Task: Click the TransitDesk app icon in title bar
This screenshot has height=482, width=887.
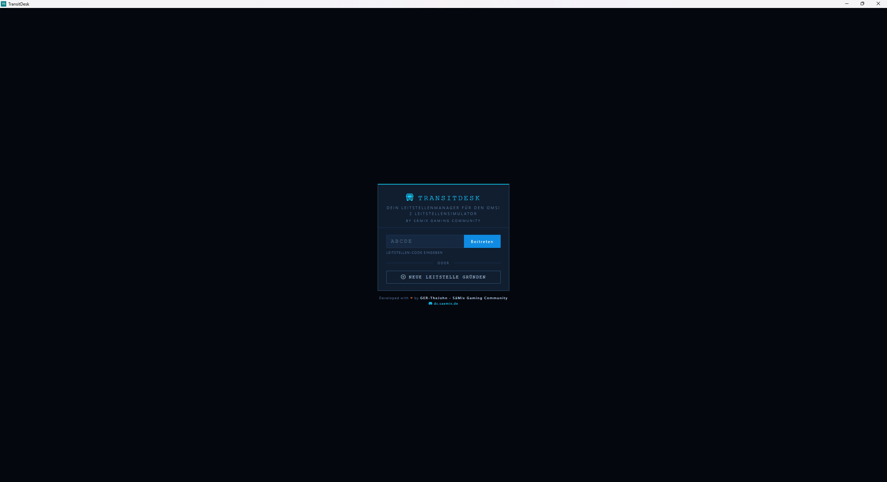Action: pos(3,4)
